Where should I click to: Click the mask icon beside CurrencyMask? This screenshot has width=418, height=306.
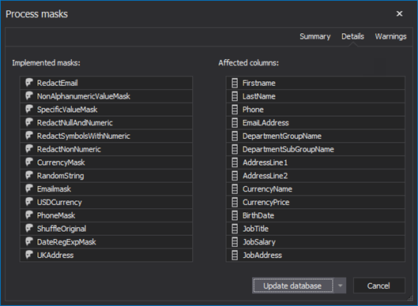pyautogui.click(x=29, y=162)
